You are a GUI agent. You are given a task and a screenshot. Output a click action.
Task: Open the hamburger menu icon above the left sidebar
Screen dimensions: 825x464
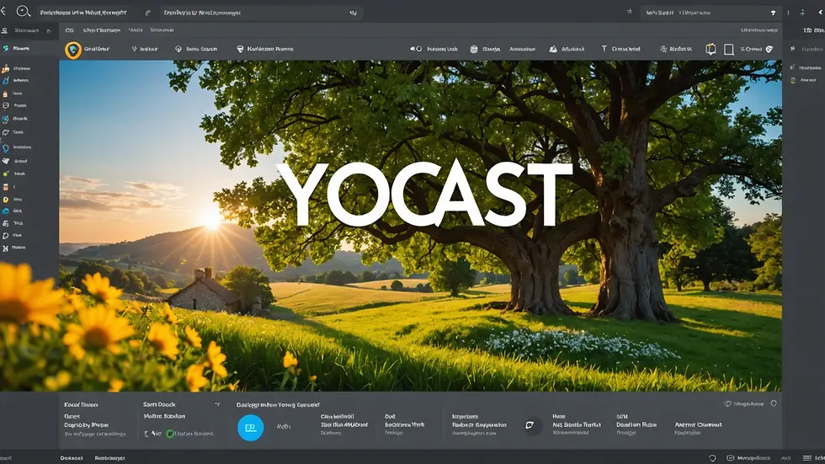pyautogui.click(x=4, y=30)
